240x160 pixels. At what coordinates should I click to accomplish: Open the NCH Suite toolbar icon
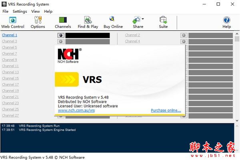tap(163, 20)
